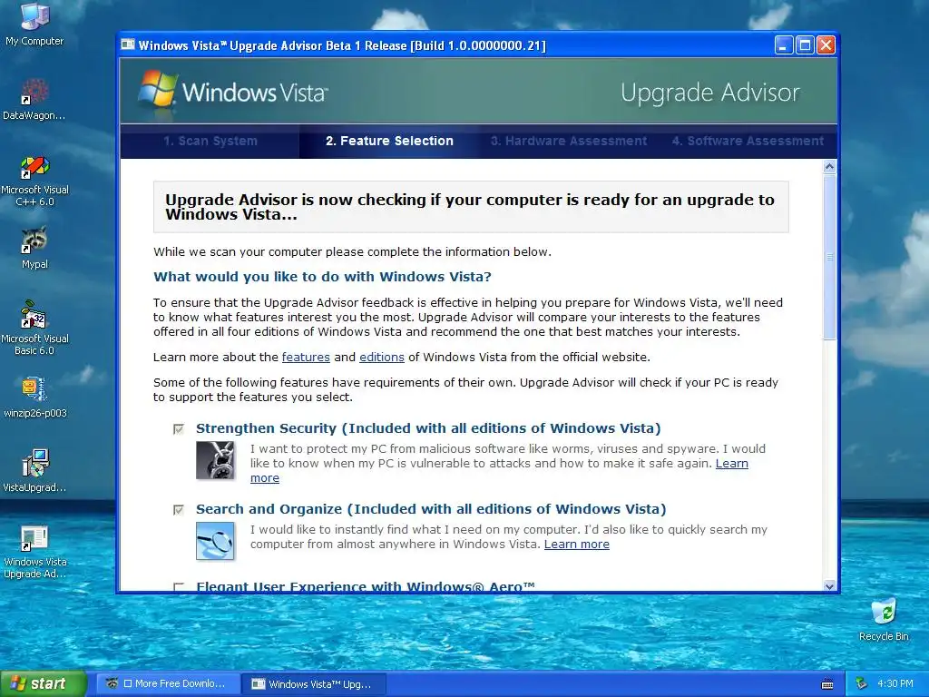
Task: Enable Elegant User Experience with Aero checkbox
Action: coord(179,587)
